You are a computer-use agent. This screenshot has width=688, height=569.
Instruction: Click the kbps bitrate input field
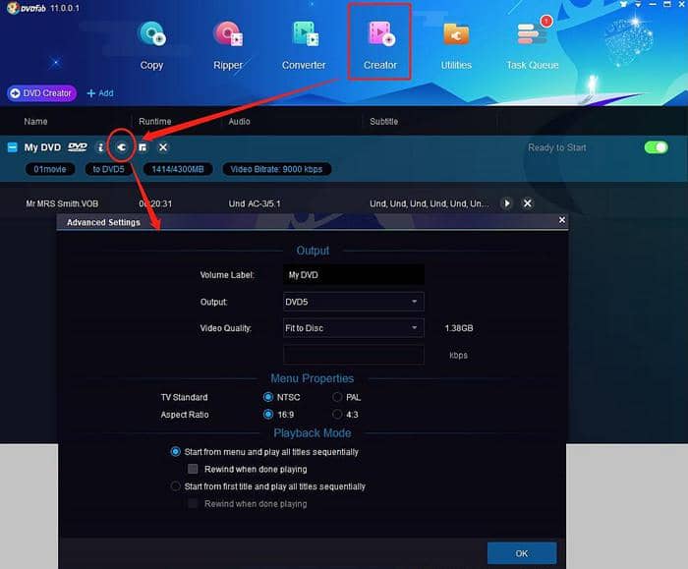coord(354,355)
